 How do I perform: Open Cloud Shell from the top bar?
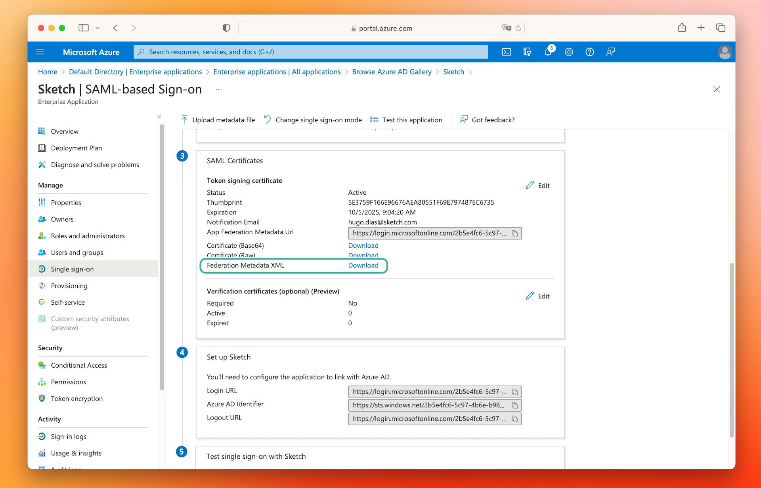(506, 52)
